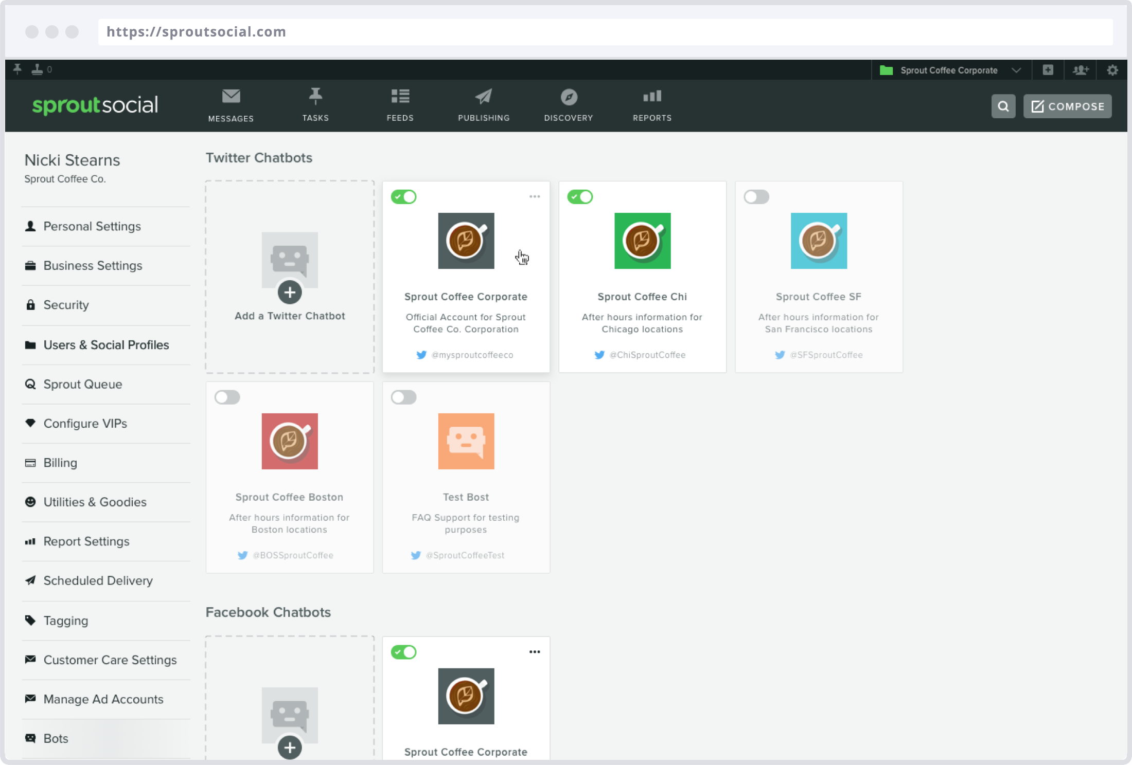Open Utilities & Goodies in sidebar
1132x765 pixels.
pyautogui.click(x=106, y=502)
